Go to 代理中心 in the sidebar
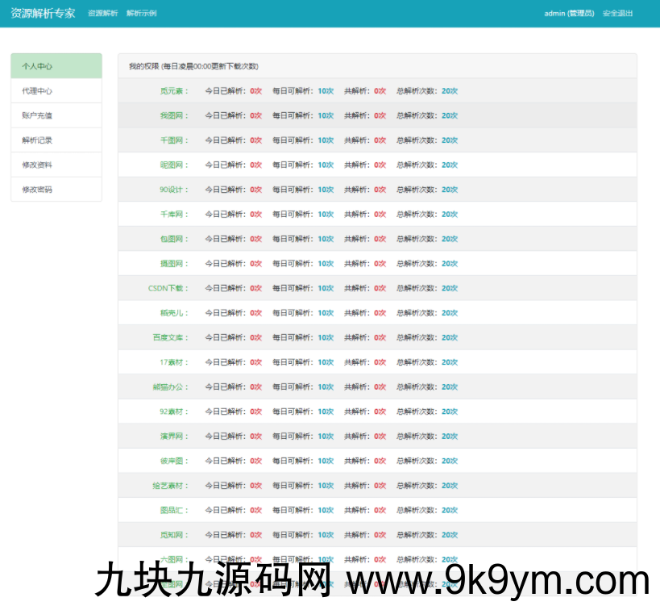Screen dimensions: 660x610 coord(56,91)
